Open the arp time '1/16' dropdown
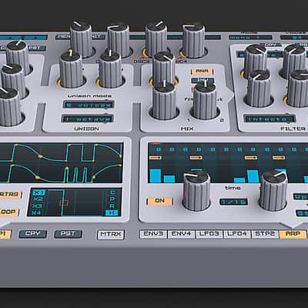 [233, 202]
